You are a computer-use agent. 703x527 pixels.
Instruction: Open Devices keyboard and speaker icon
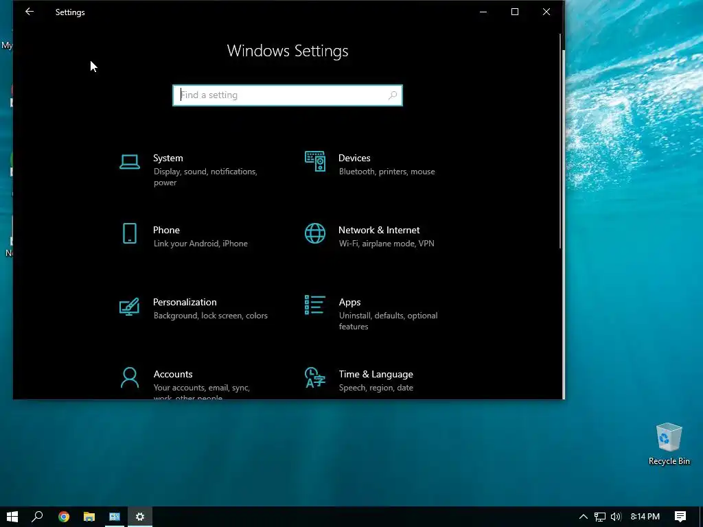pyautogui.click(x=314, y=161)
